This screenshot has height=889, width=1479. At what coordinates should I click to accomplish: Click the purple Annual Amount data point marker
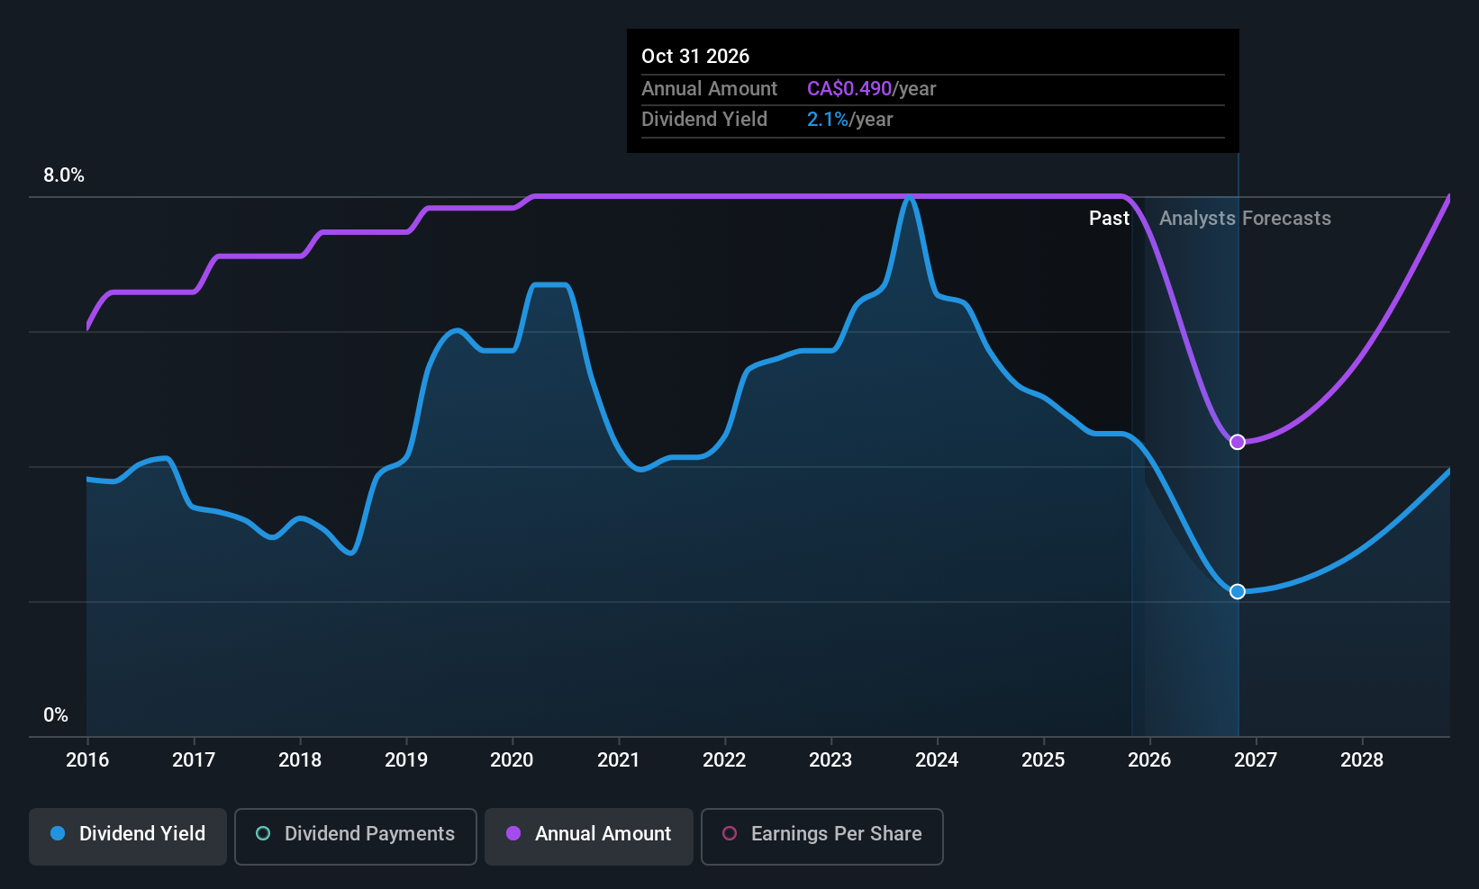1238,442
